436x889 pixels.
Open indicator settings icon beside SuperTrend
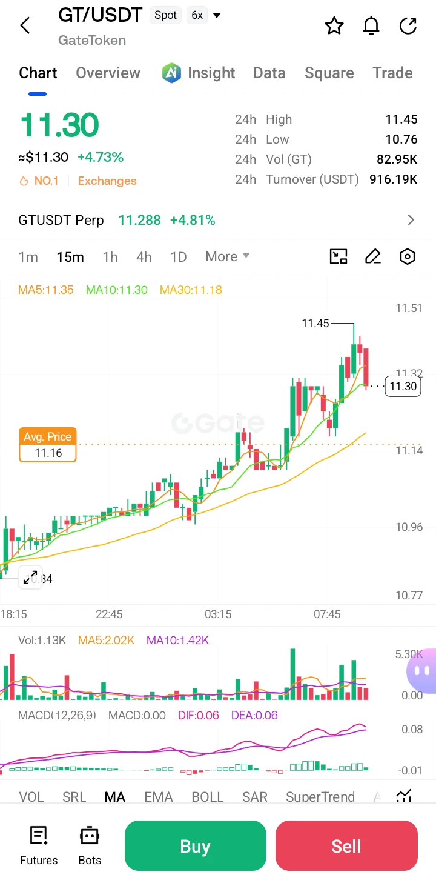[404, 796]
